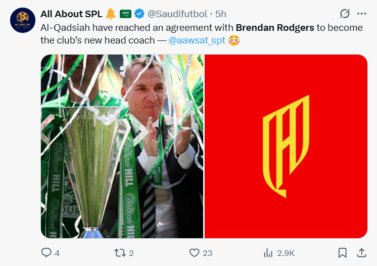Open the post via the 5h timestamp

pos(221,14)
